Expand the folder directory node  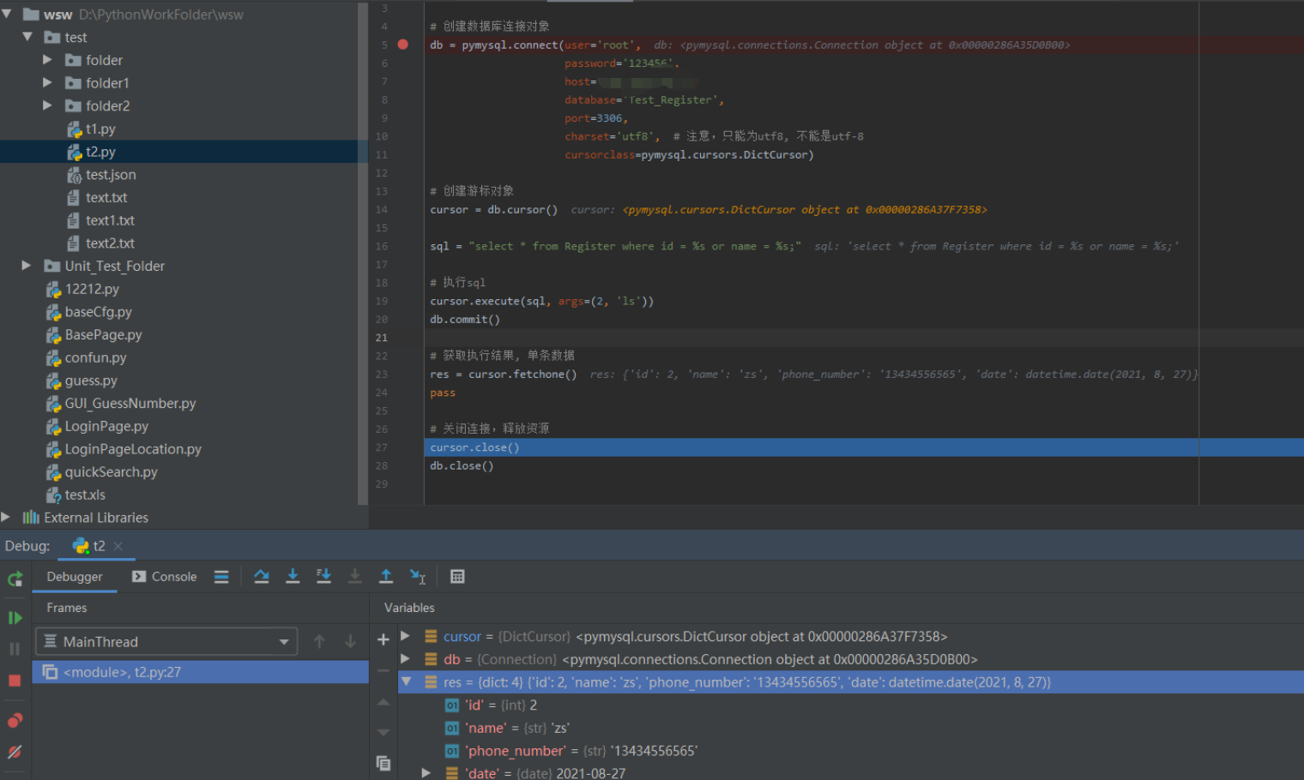click(47, 60)
